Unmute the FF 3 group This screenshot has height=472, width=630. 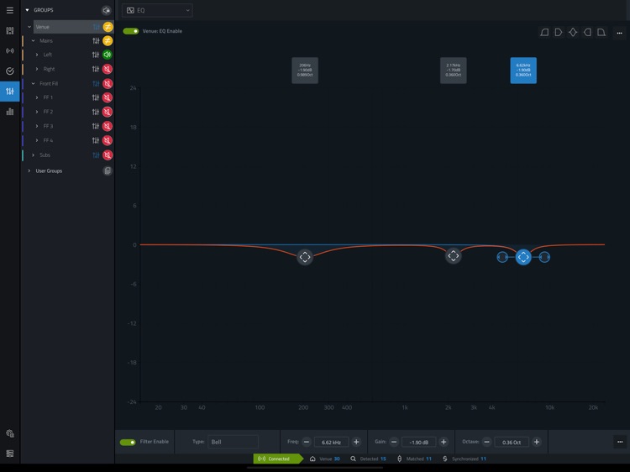coord(108,126)
